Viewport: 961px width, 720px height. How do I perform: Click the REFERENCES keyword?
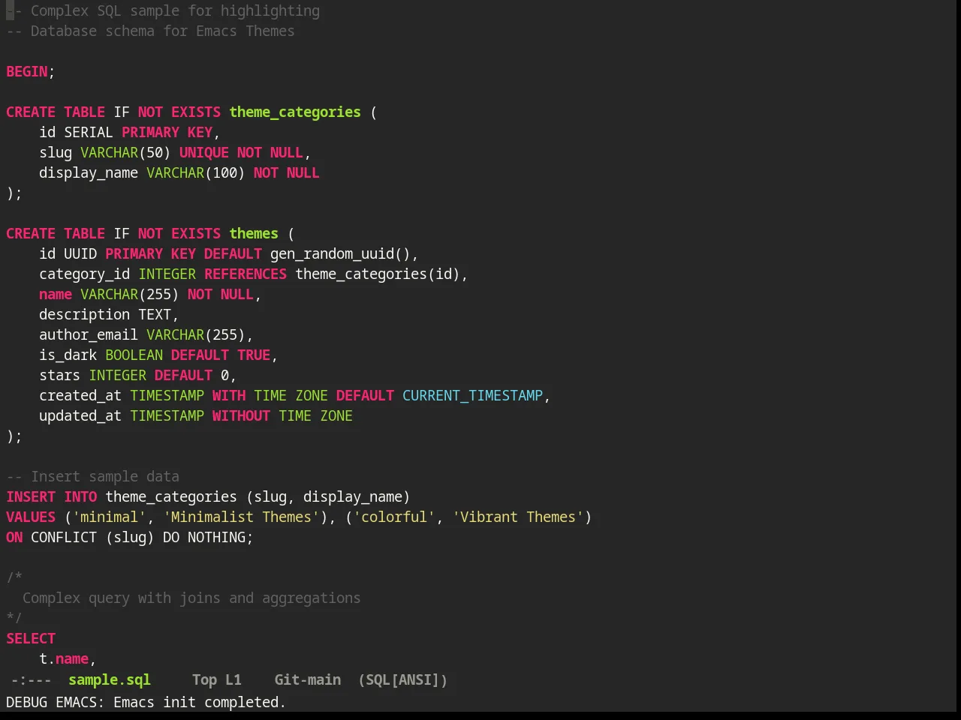246,274
